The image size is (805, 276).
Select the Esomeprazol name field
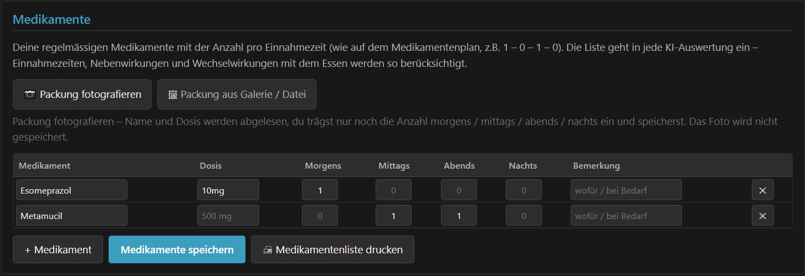[x=71, y=190]
